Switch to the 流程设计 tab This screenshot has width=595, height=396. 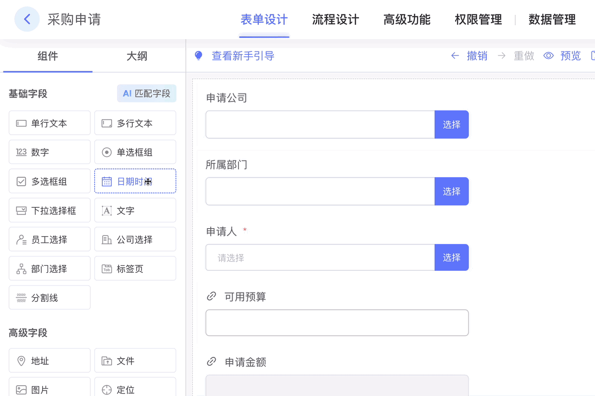335,20
